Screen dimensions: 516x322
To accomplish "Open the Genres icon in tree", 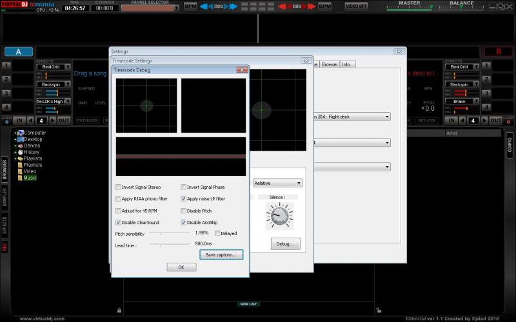I will 21,146.
